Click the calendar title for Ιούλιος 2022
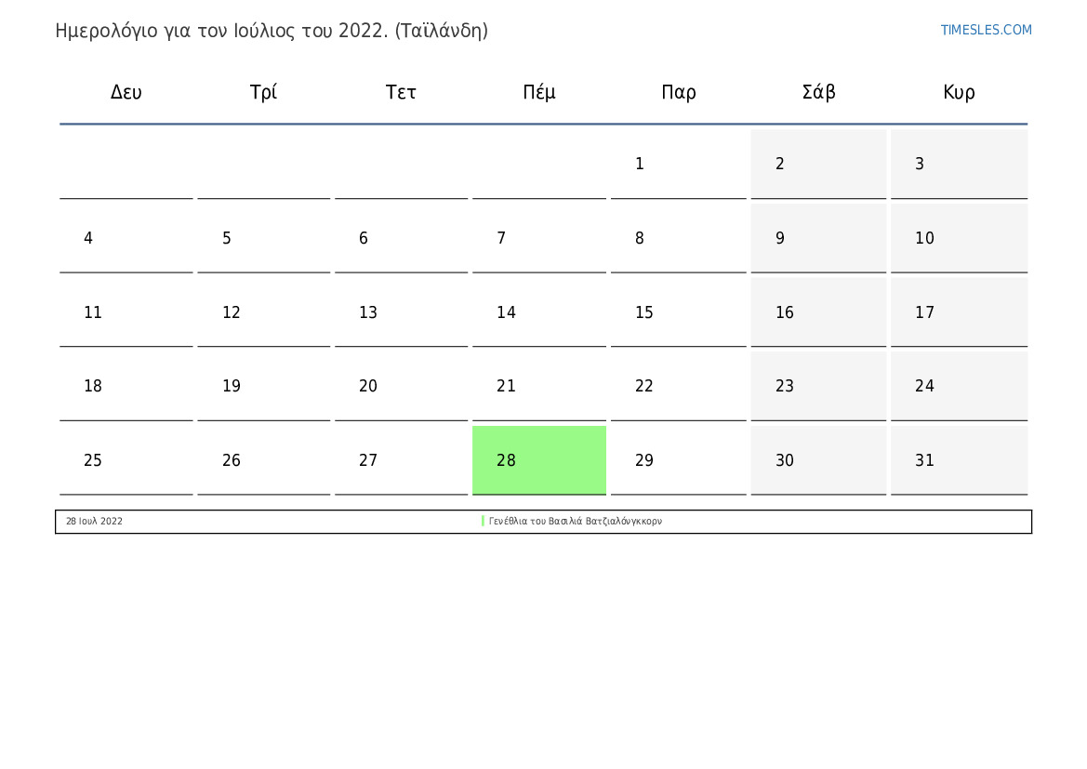Viewport: 1087px width, 769px height. [272, 31]
